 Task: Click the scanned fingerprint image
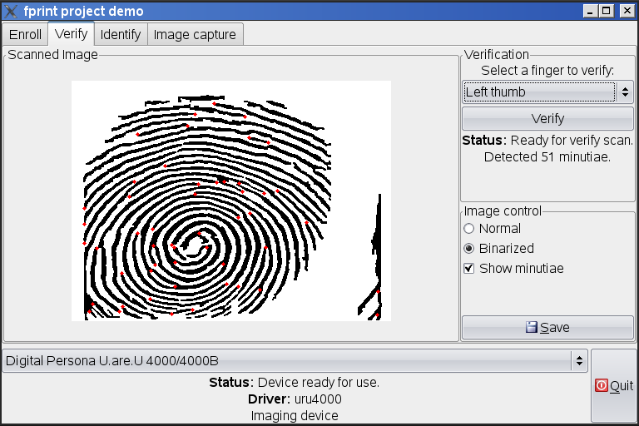(x=231, y=201)
